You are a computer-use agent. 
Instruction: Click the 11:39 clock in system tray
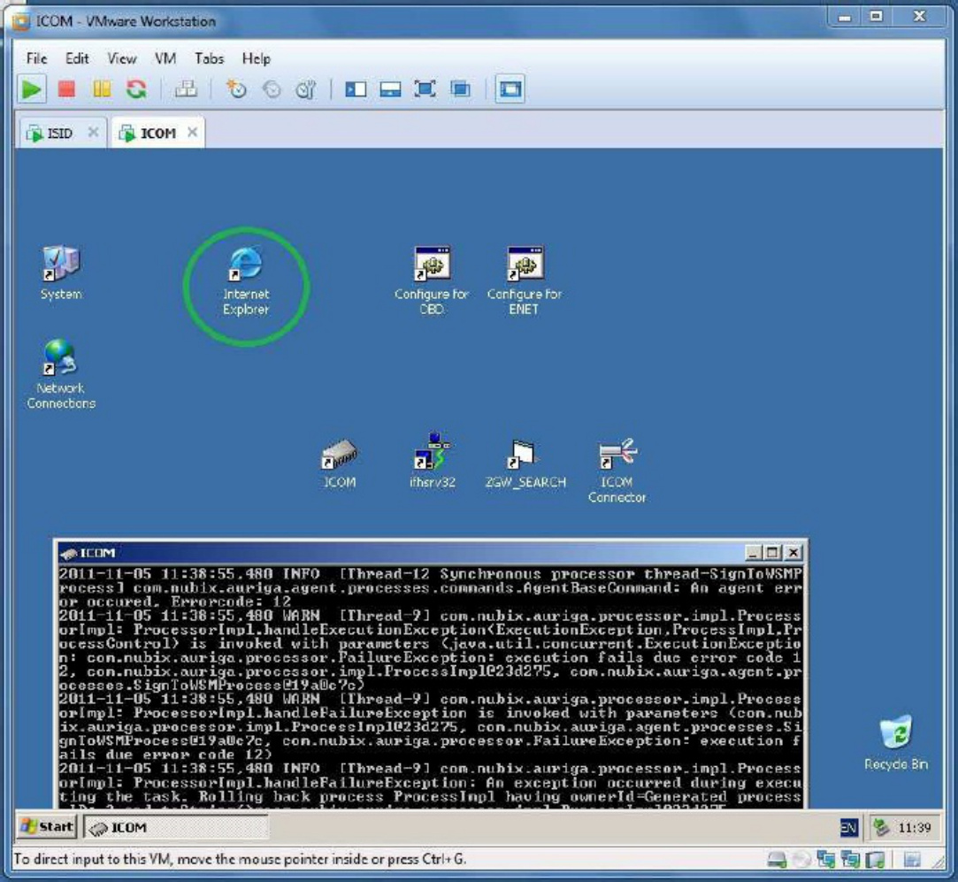pyautogui.click(x=914, y=828)
